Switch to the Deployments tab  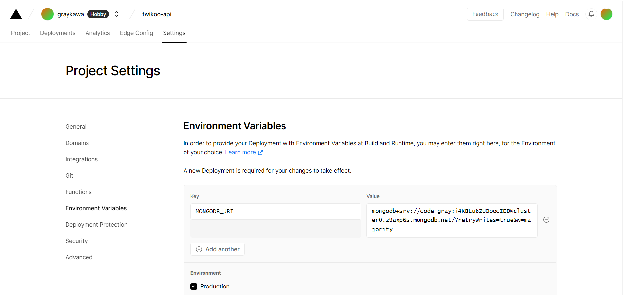(58, 33)
